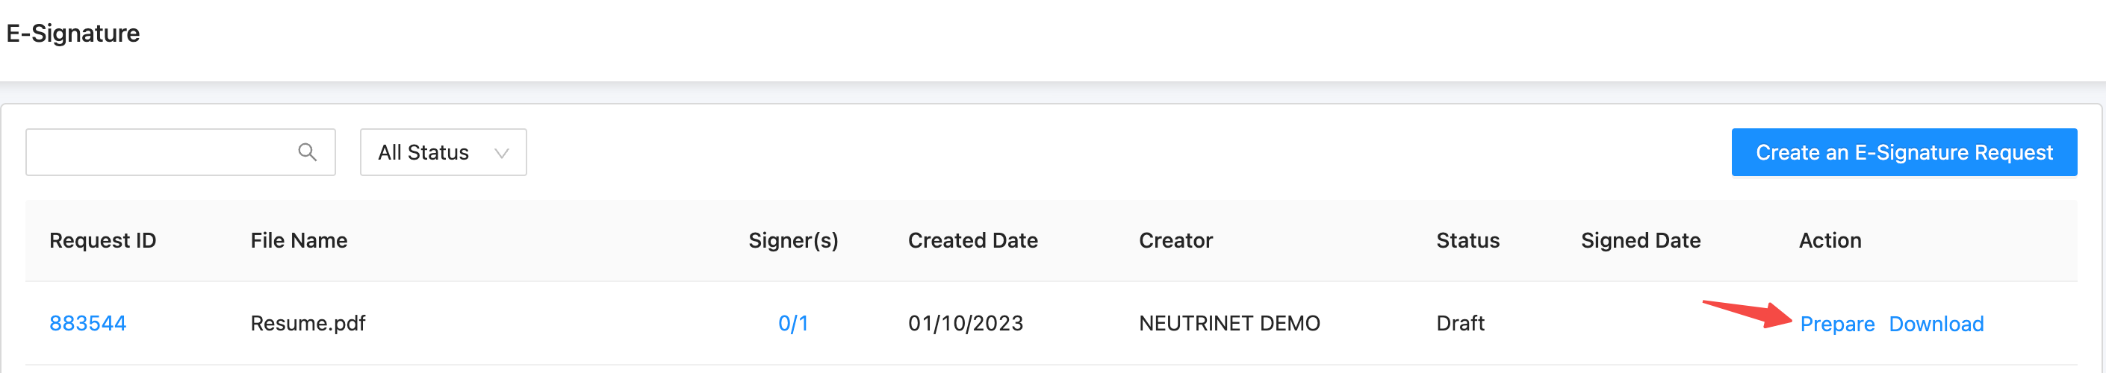Click the Action column header
The width and height of the screenshot is (2106, 373).
click(x=1830, y=241)
